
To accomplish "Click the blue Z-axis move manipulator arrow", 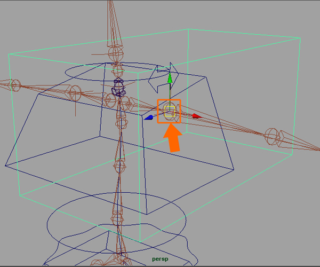I will coord(149,117).
